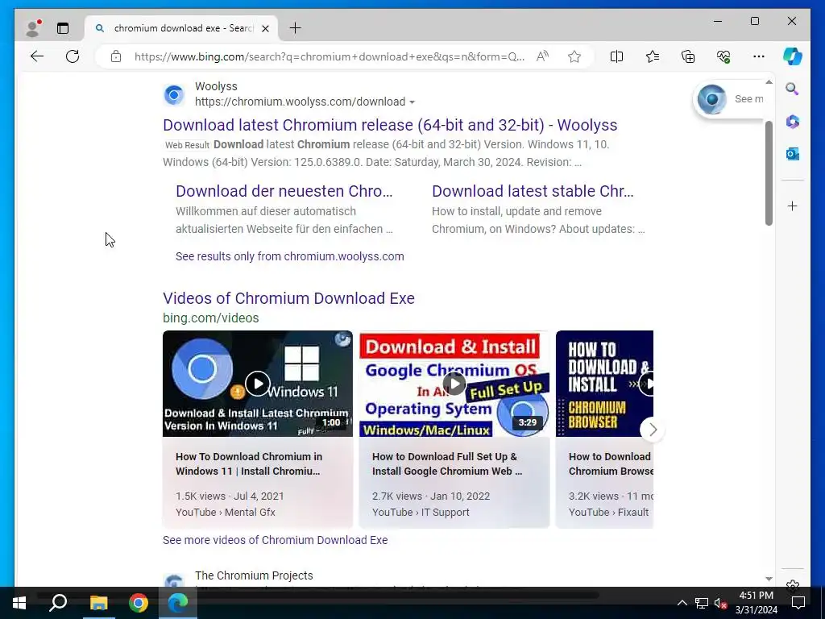Open How To Download Chromium in Windows 11 title
Image resolution: width=825 pixels, height=619 pixels.
[249, 463]
